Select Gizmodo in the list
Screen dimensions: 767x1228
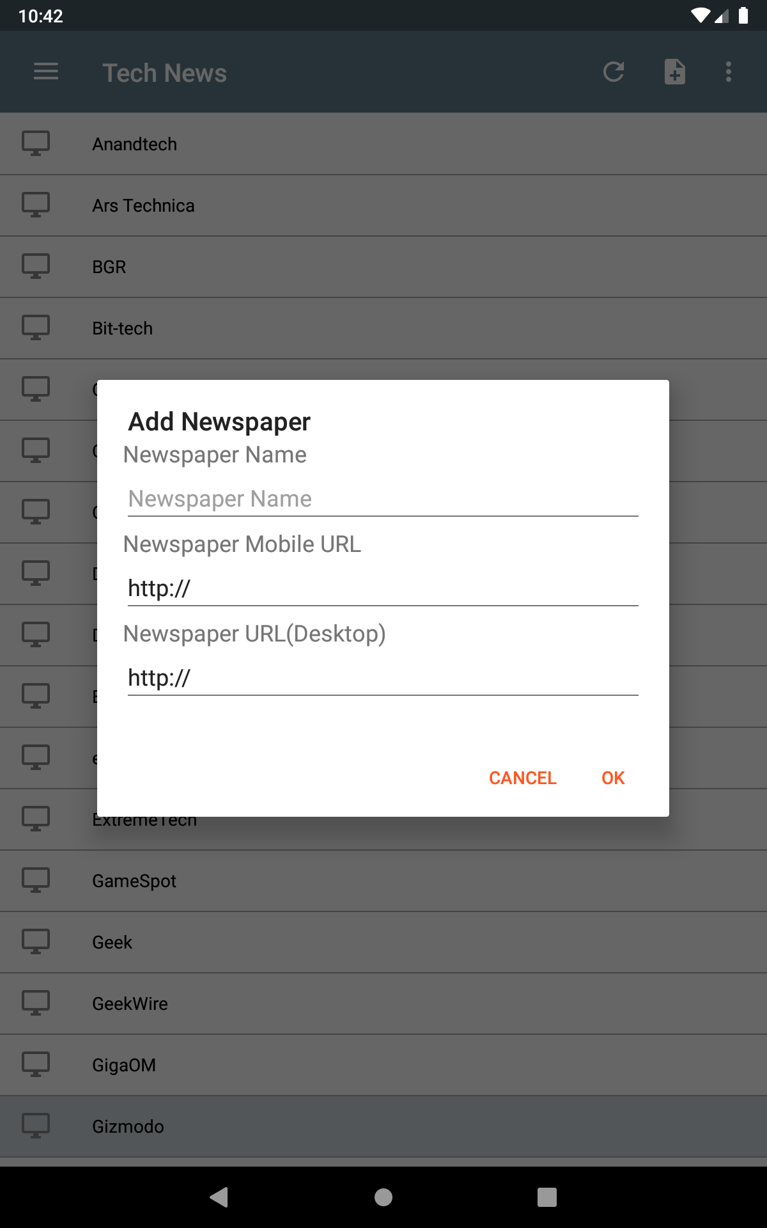pyautogui.click(x=383, y=1126)
